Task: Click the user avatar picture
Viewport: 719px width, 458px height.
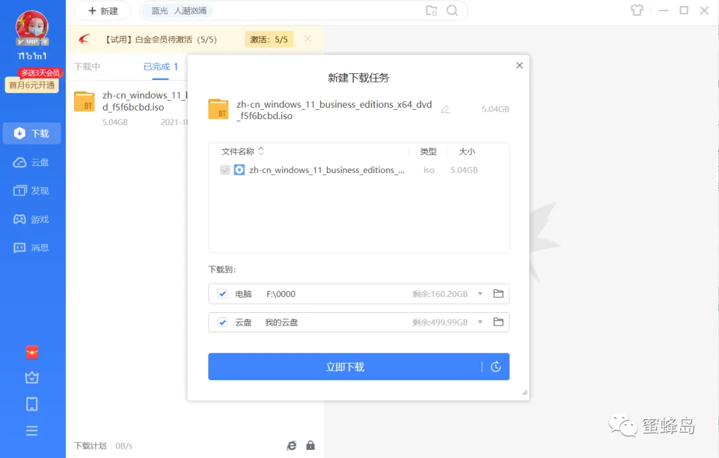Action: 32,27
